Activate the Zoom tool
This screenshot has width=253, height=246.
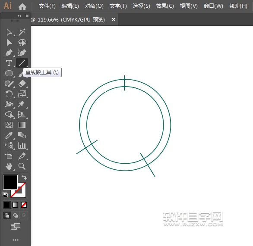pos(22,166)
